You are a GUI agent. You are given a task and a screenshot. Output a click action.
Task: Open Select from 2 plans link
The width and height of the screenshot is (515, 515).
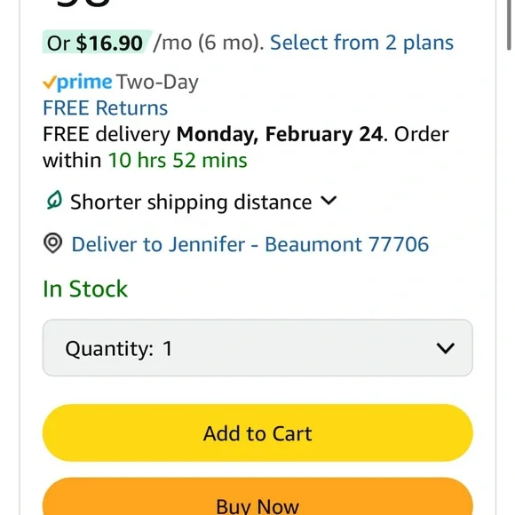361,43
